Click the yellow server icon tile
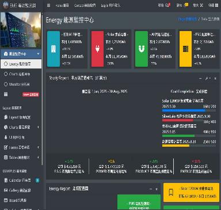Screen dimensions: 221x210 [185, 49]
